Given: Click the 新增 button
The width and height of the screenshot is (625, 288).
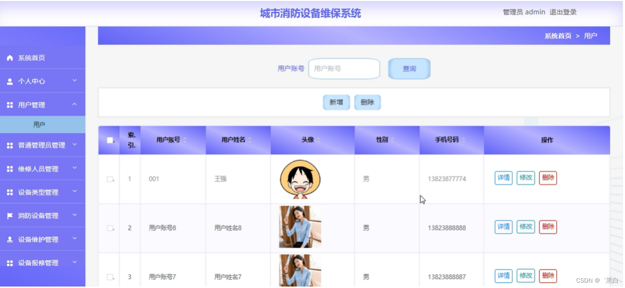Looking at the screenshot, I should coord(336,102).
